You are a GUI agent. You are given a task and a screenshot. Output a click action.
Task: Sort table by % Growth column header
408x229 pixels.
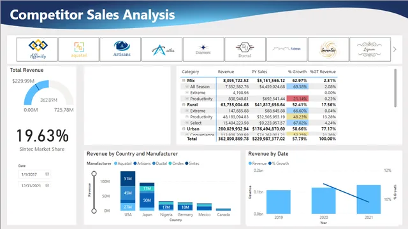(297, 72)
